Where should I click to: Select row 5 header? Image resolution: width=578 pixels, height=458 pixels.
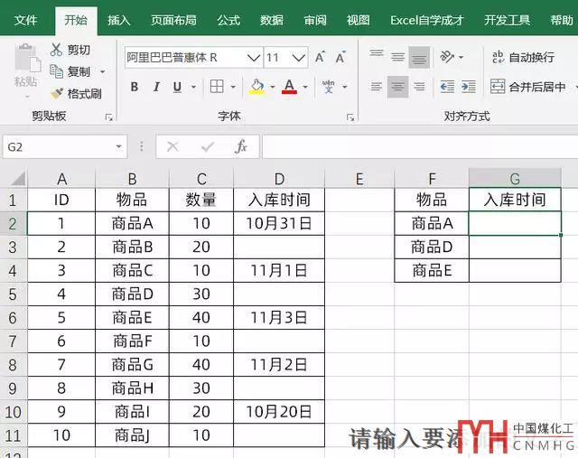click(x=13, y=294)
